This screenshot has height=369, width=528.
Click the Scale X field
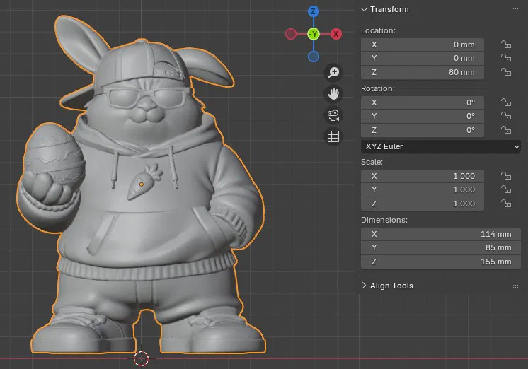pyautogui.click(x=423, y=176)
